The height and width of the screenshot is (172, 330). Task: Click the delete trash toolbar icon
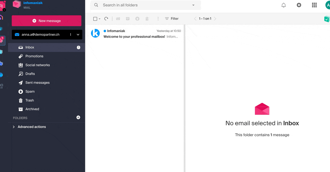click(147, 19)
